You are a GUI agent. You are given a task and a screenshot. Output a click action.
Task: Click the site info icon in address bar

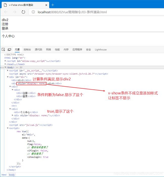[33, 12]
